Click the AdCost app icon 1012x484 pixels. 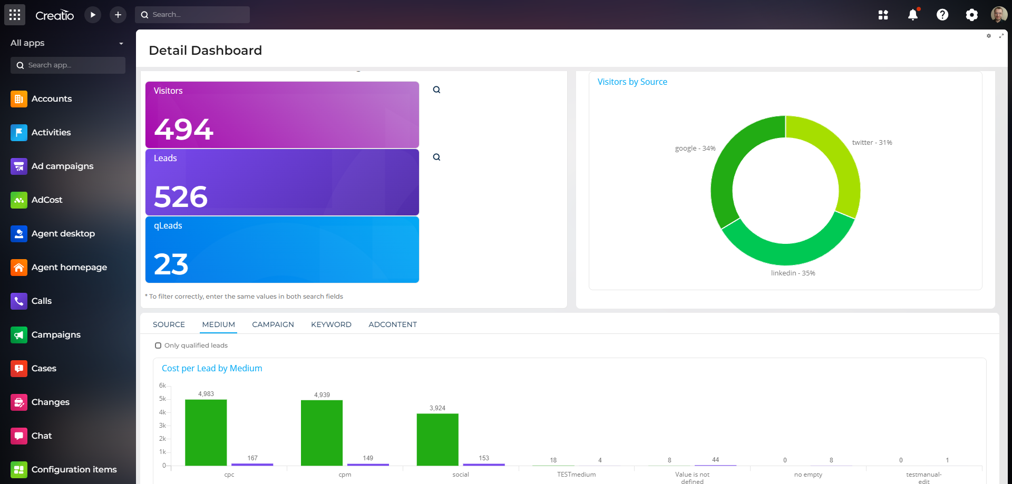tap(19, 200)
